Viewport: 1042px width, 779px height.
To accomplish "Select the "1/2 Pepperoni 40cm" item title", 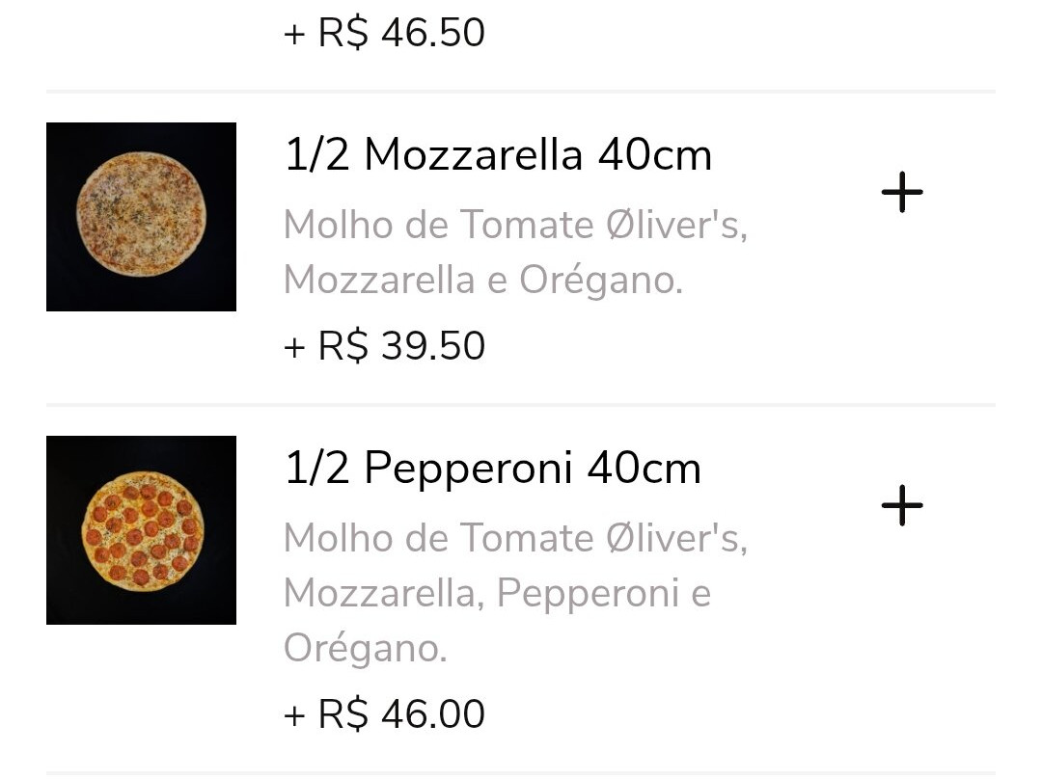I will point(493,469).
